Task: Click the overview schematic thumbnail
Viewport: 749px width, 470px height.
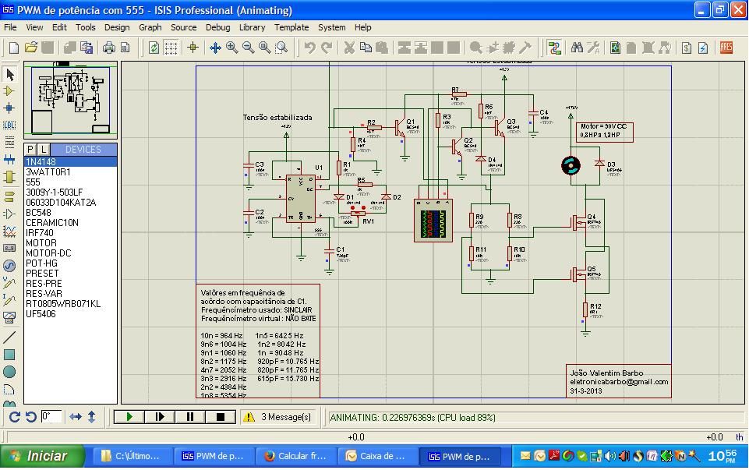Action: (71, 99)
